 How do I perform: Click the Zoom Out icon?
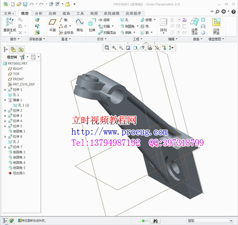(121, 48)
